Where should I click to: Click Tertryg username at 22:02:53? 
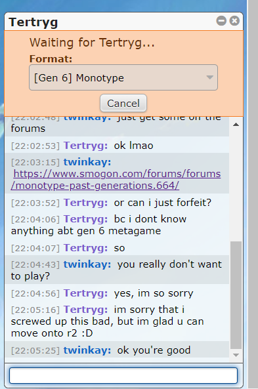click(85, 146)
